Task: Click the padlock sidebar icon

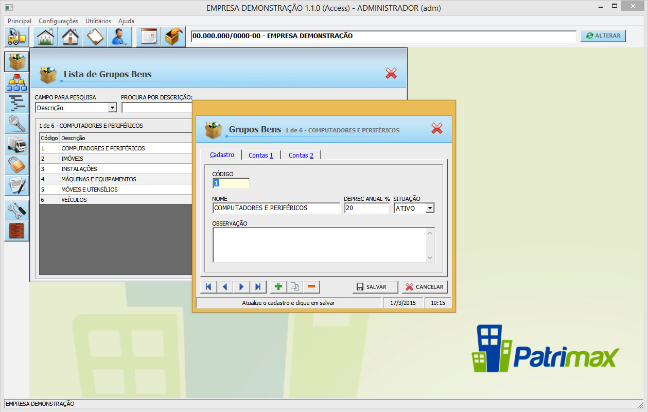Action: (x=17, y=165)
